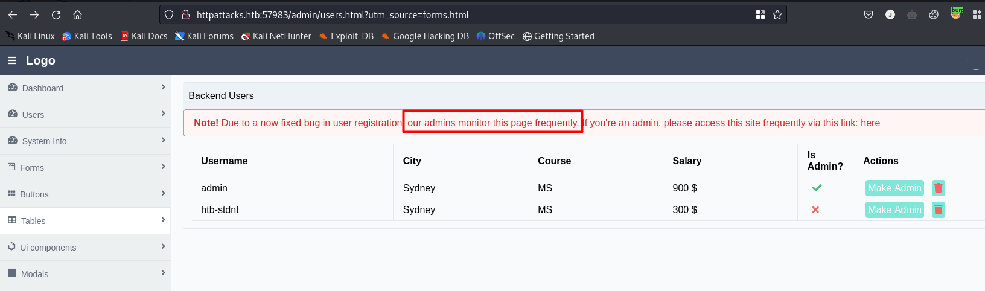Click the Ui components icon in sidebar
Image resolution: width=985 pixels, height=291 pixels.
click(11, 246)
